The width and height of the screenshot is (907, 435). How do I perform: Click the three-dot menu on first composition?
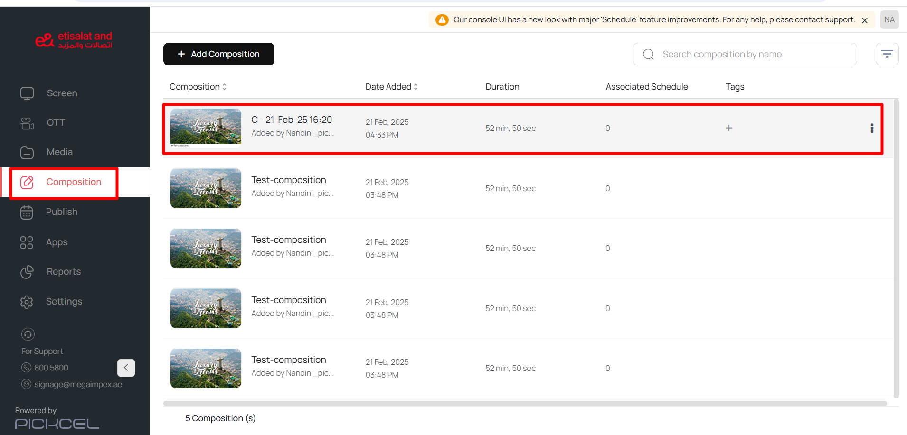(x=871, y=128)
